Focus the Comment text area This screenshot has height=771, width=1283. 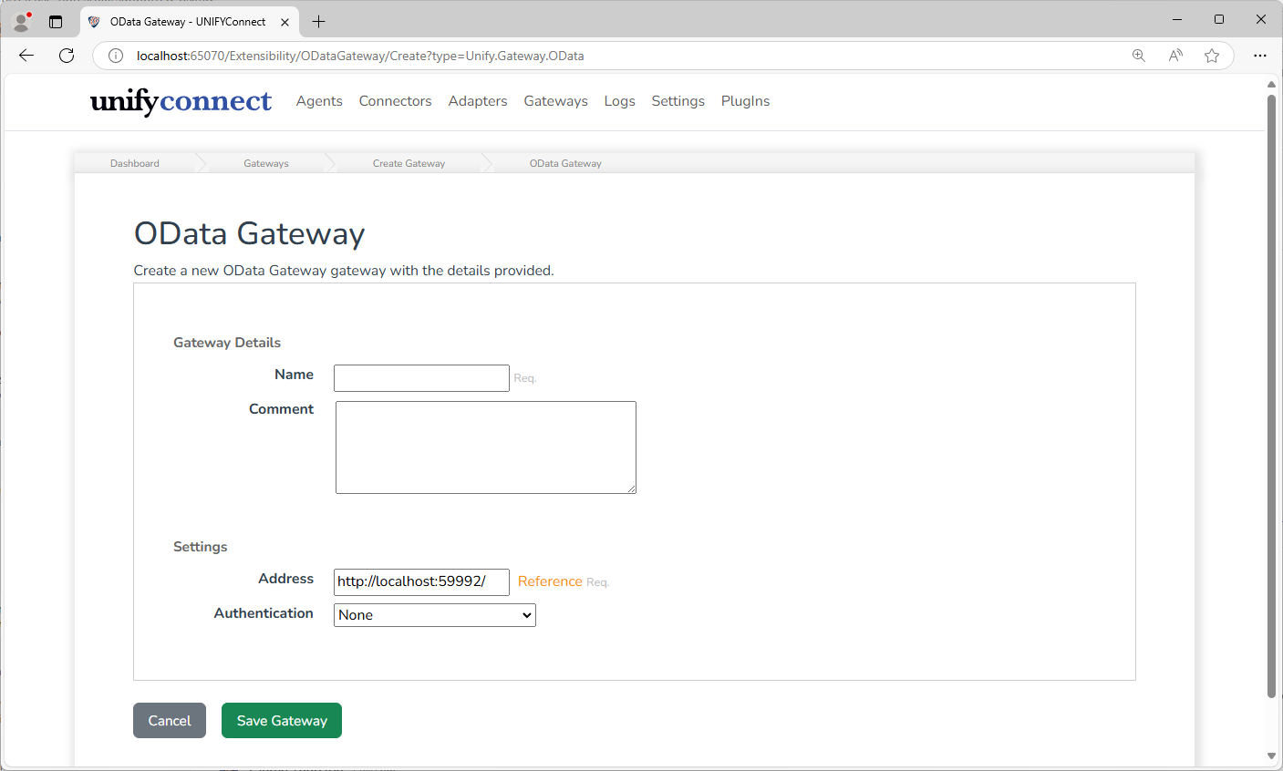click(486, 447)
